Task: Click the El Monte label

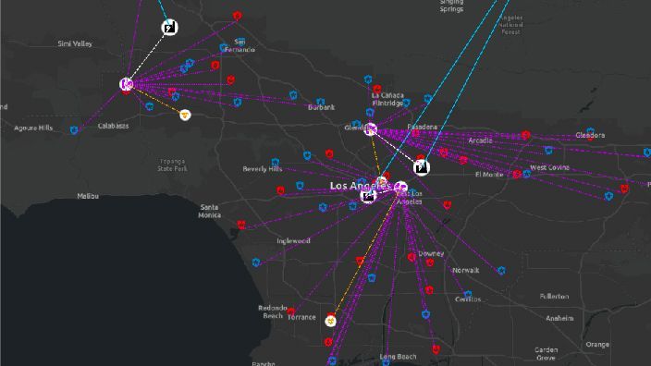Action: (489, 175)
